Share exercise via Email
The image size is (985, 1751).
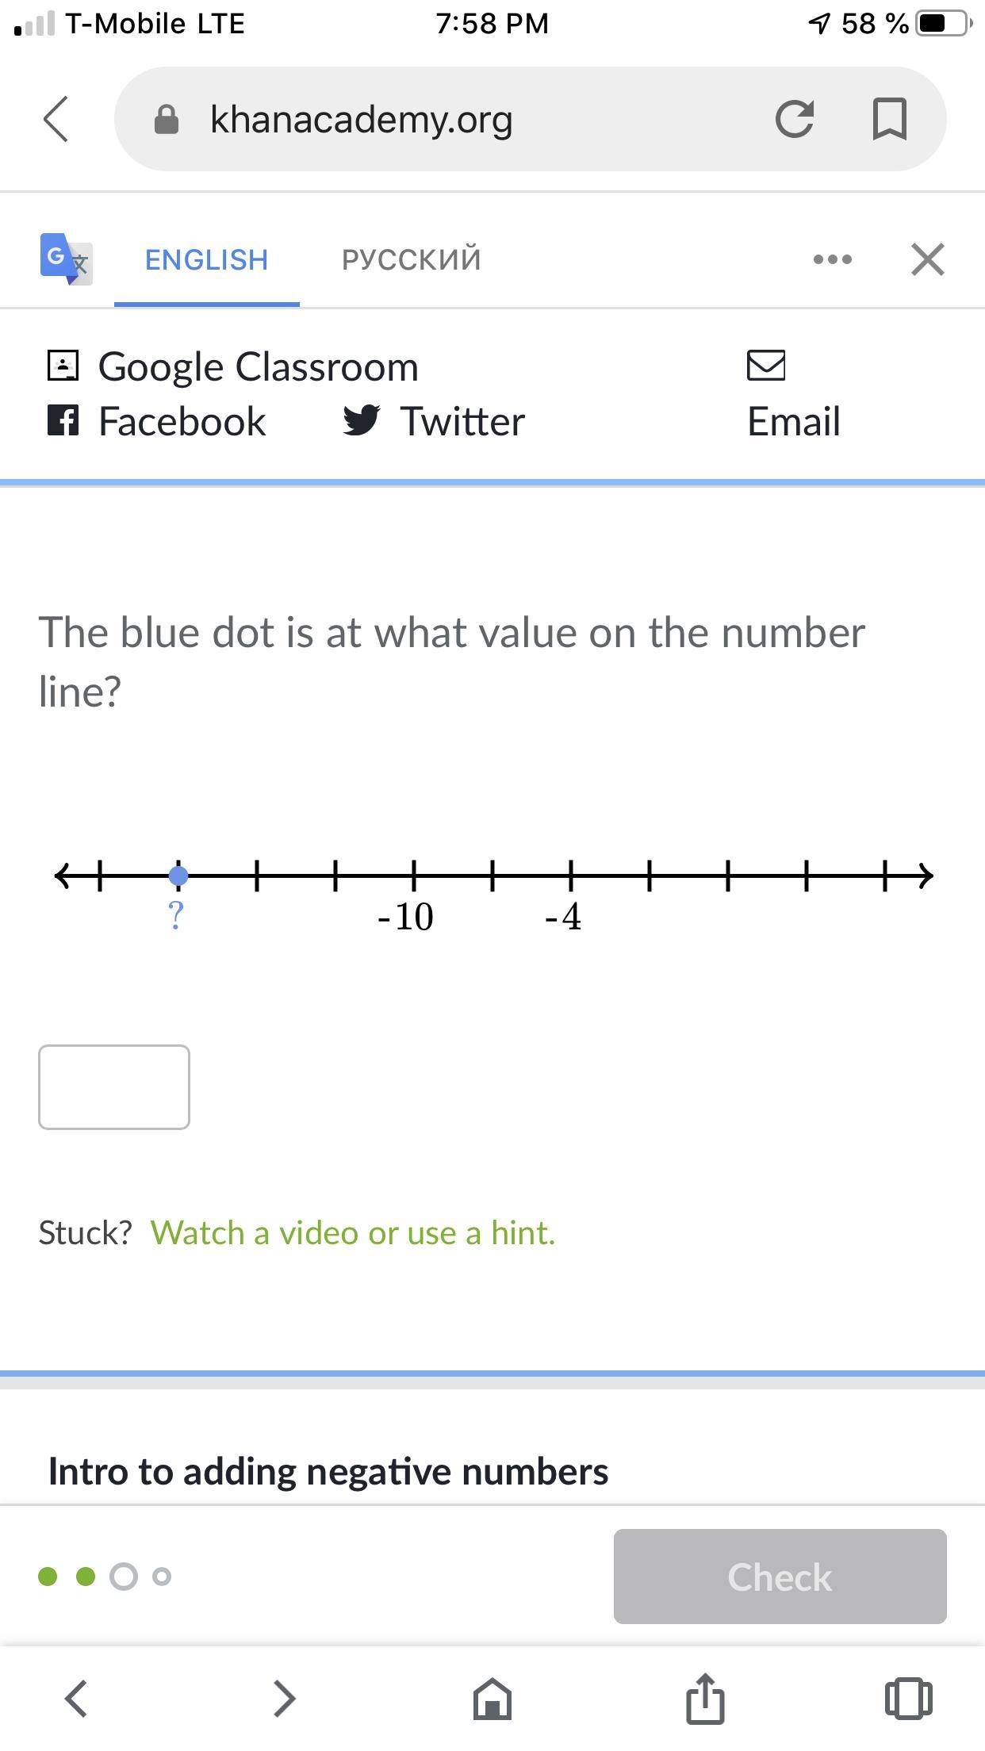pyautogui.click(x=793, y=397)
